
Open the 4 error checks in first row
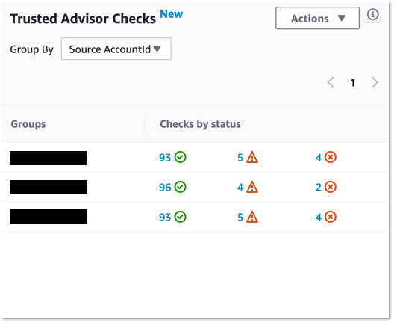(319, 158)
